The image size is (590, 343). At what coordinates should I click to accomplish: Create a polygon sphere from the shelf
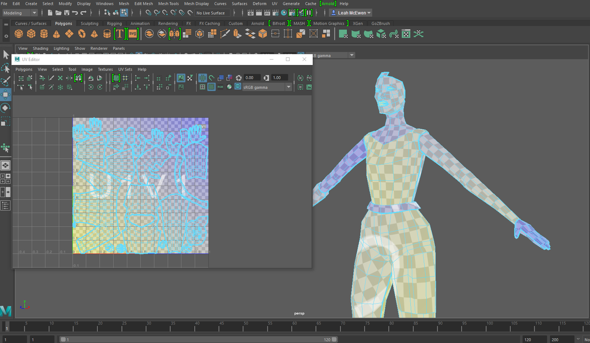coord(18,34)
